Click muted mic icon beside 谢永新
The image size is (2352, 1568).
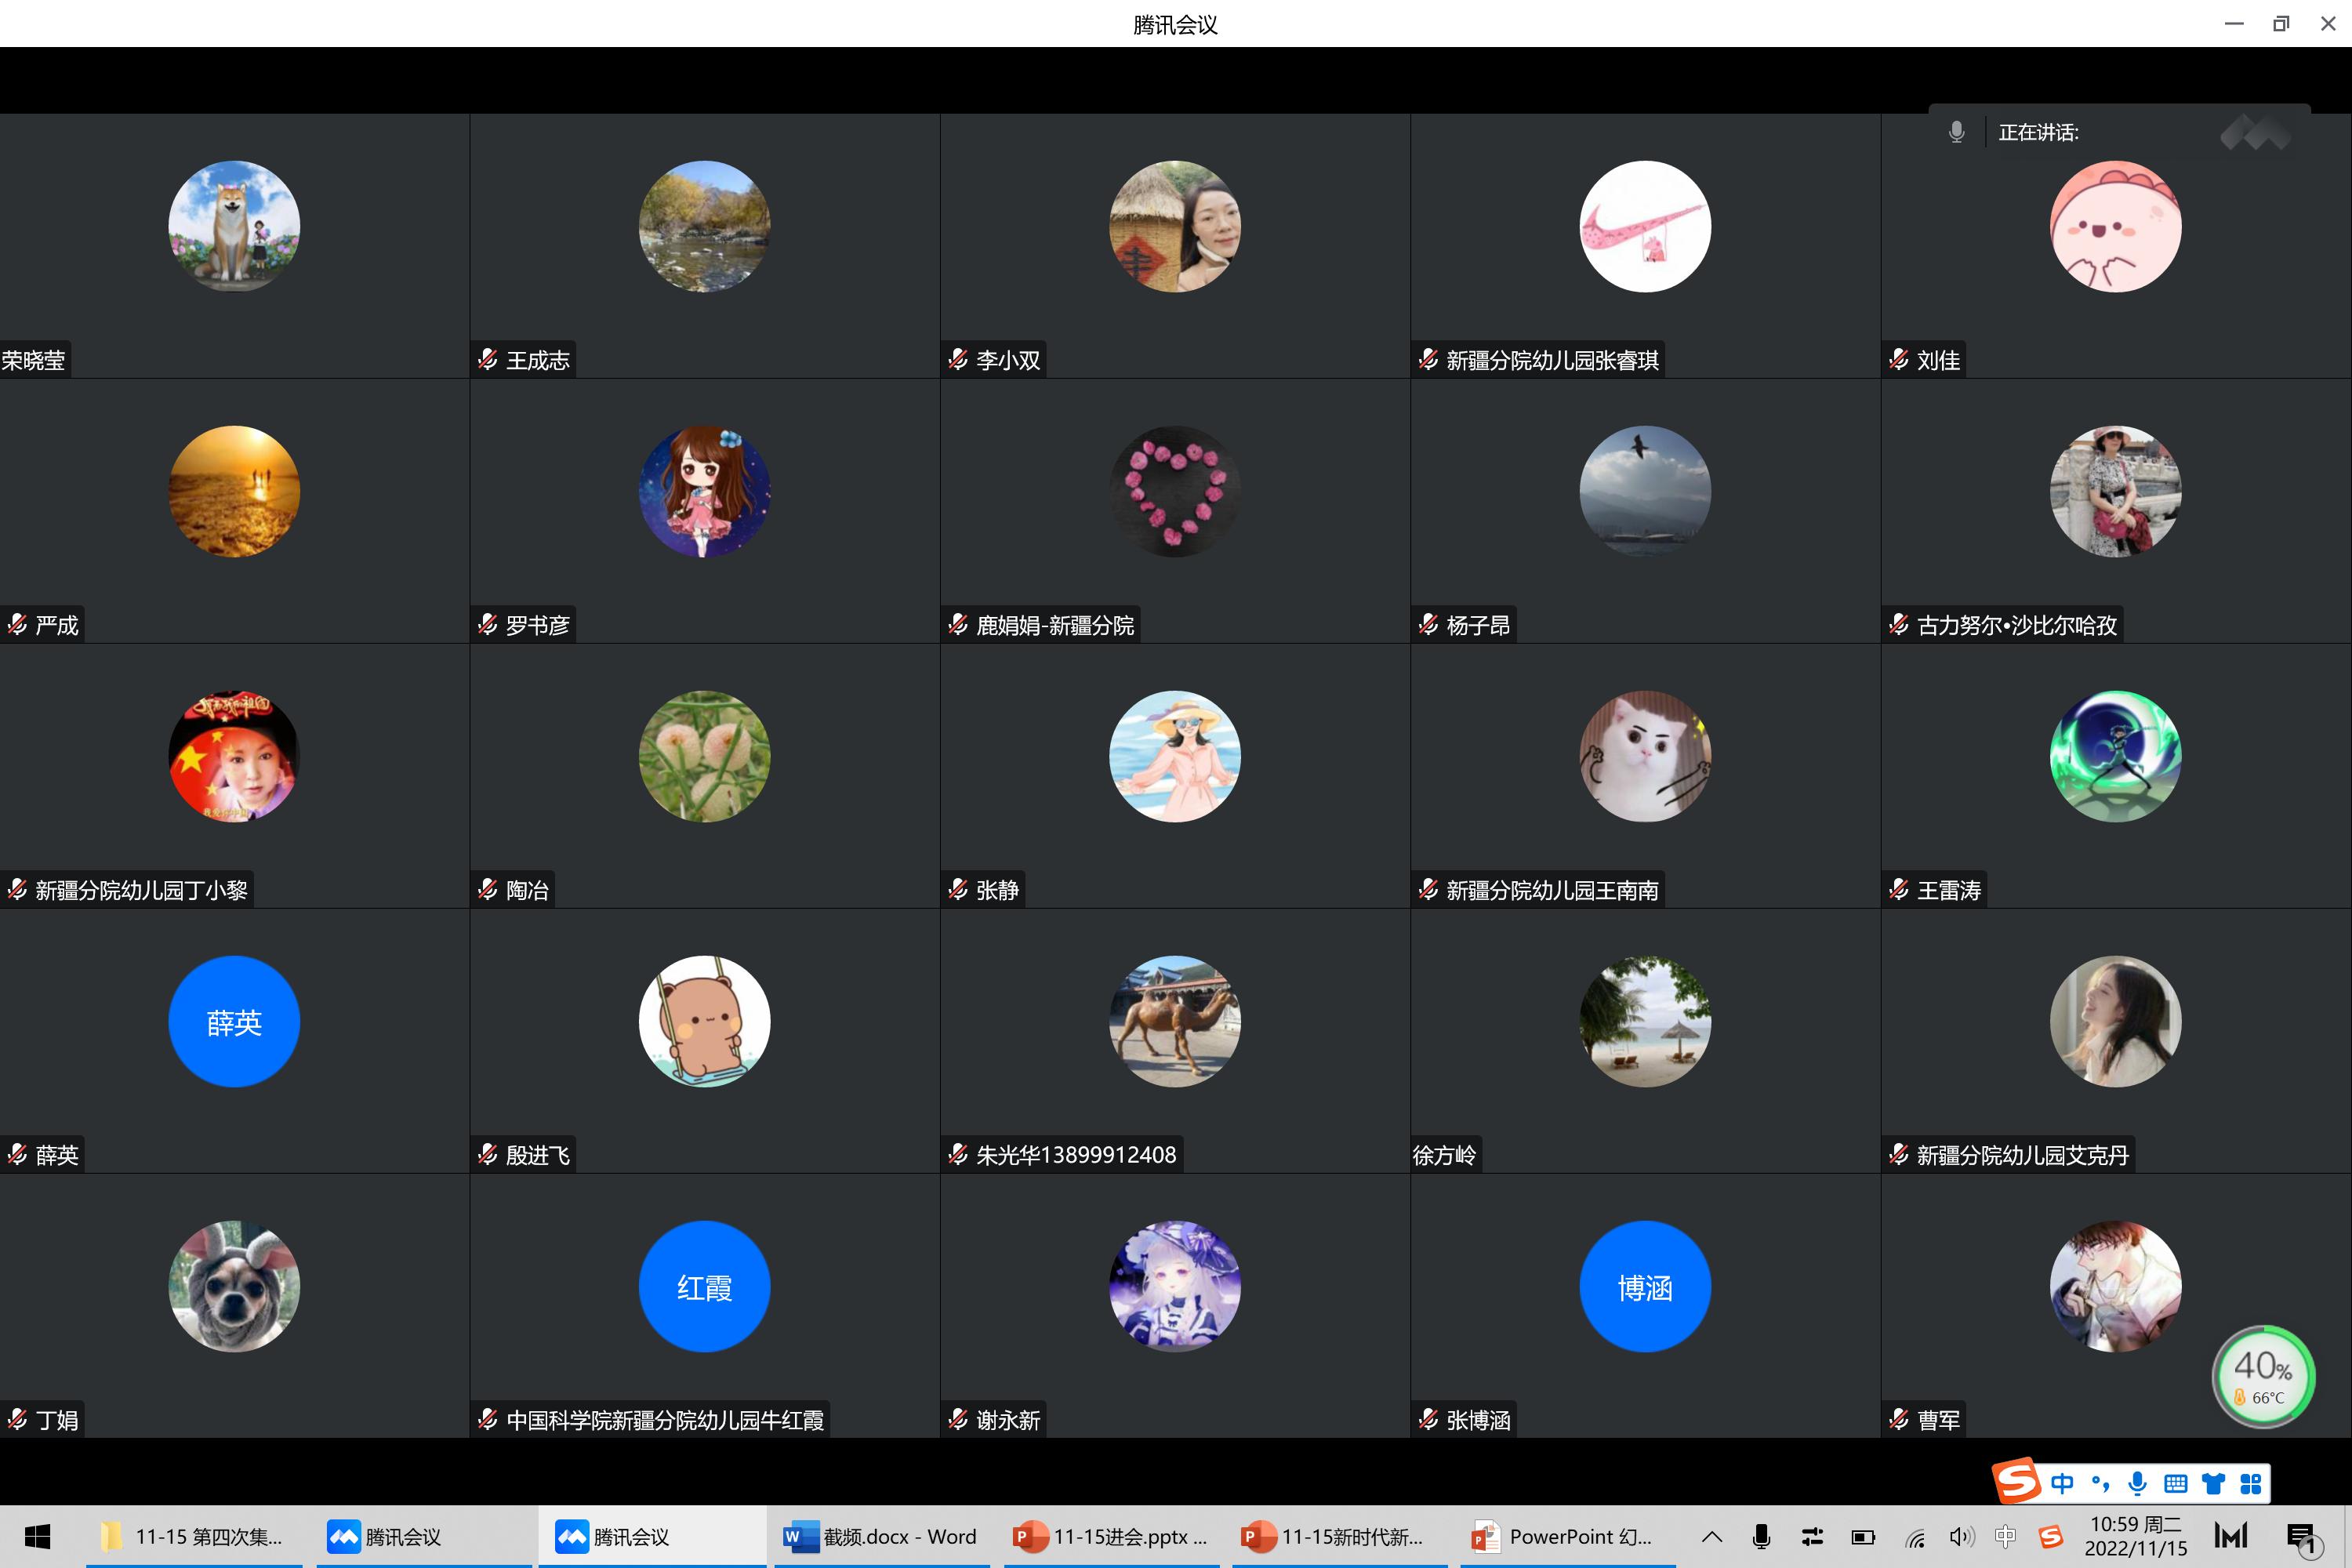[x=958, y=1419]
